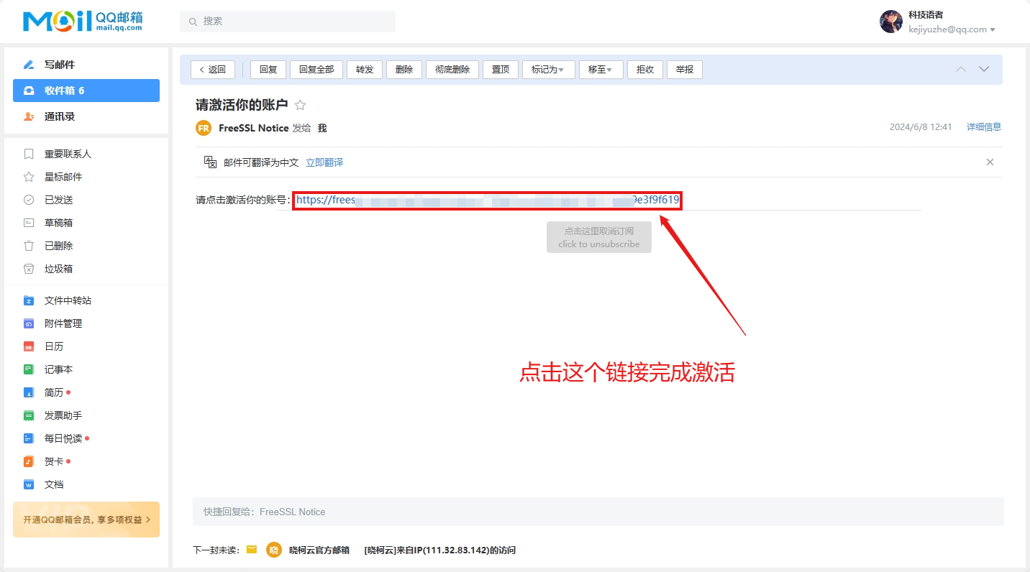Open the calendar icon in sidebar

coord(29,346)
